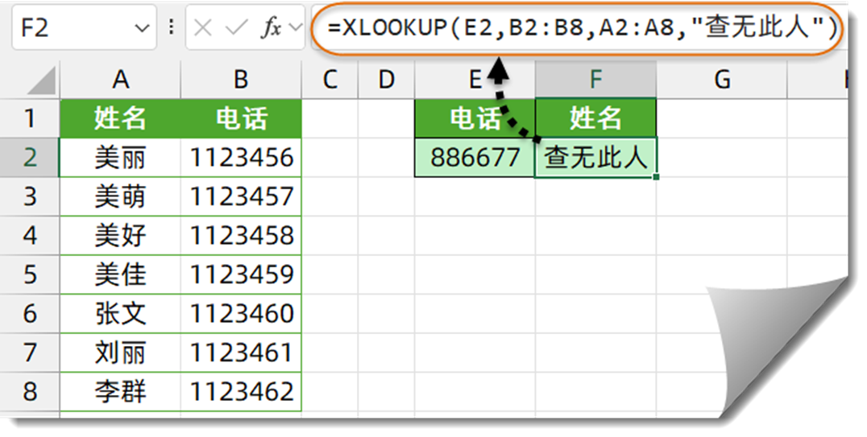This screenshot has width=867, height=437.
Task: Cancel formula entry with X icon
Action: [203, 27]
